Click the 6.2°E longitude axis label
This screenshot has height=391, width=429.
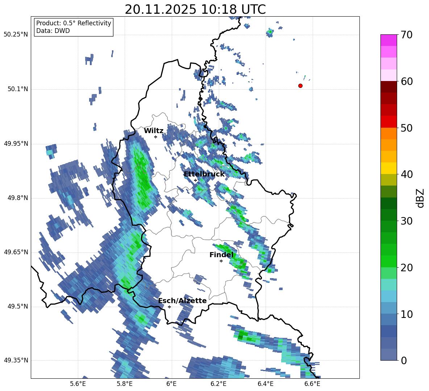point(218,383)
